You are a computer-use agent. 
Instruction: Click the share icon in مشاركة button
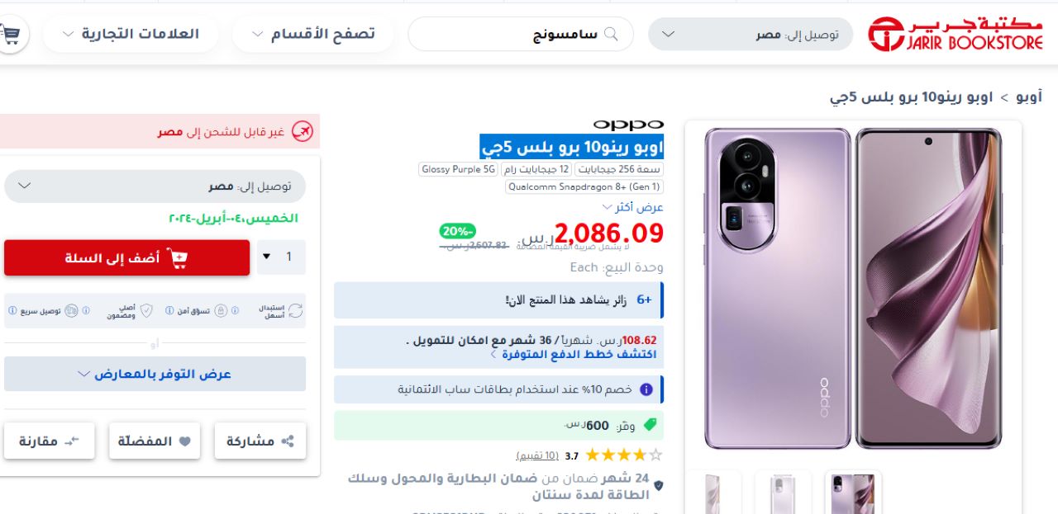[x=288, y=441]
